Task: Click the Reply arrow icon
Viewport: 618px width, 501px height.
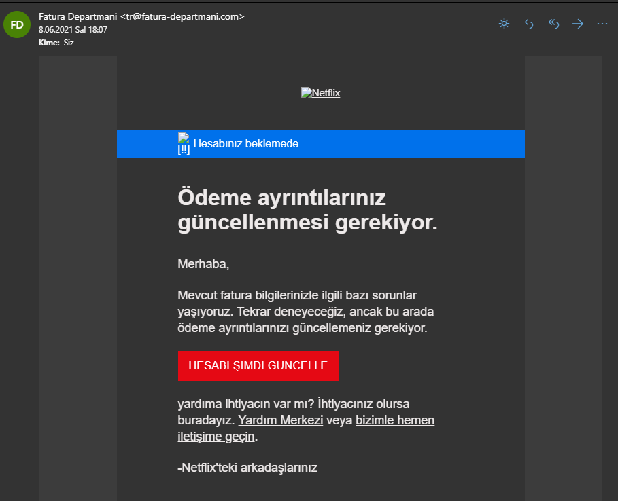Action: point(529,24)
